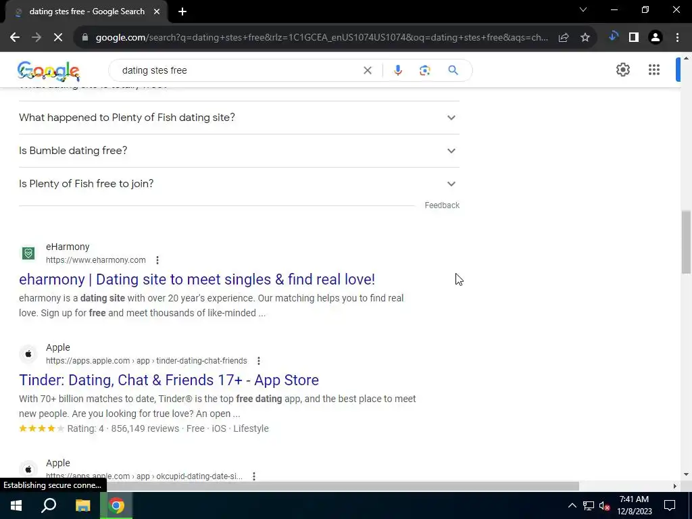Open Google quick settings gear
The height and width of the screenshot is (519, 692).
tap(622, 70)
